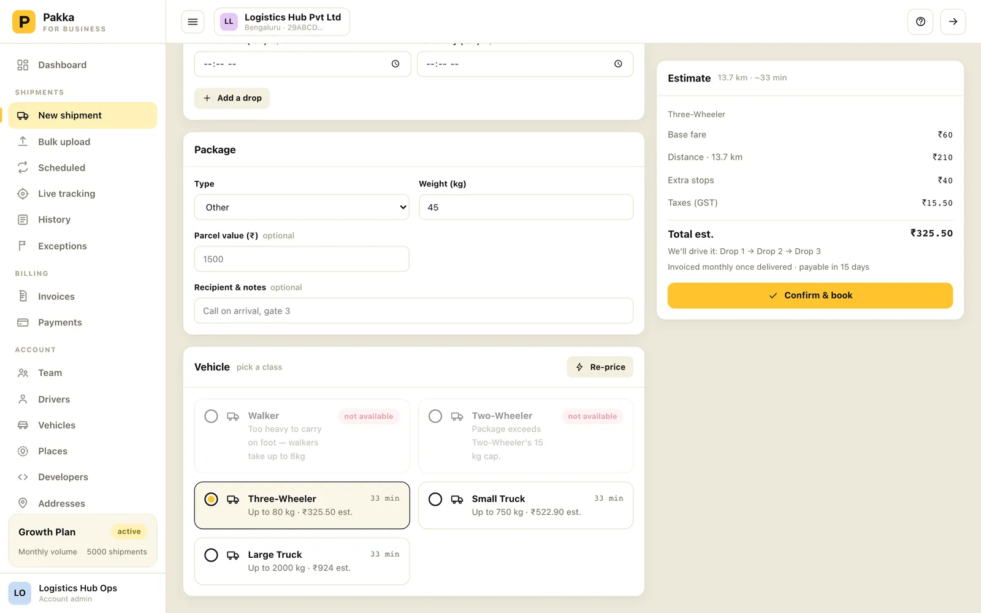
Task: Click Two-Wheeler not available badge
Action: point(592,416)
